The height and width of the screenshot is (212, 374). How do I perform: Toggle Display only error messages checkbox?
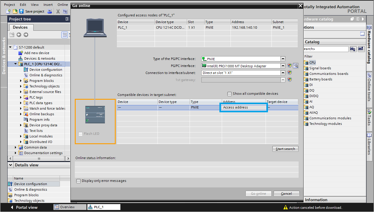coord(78,181)
